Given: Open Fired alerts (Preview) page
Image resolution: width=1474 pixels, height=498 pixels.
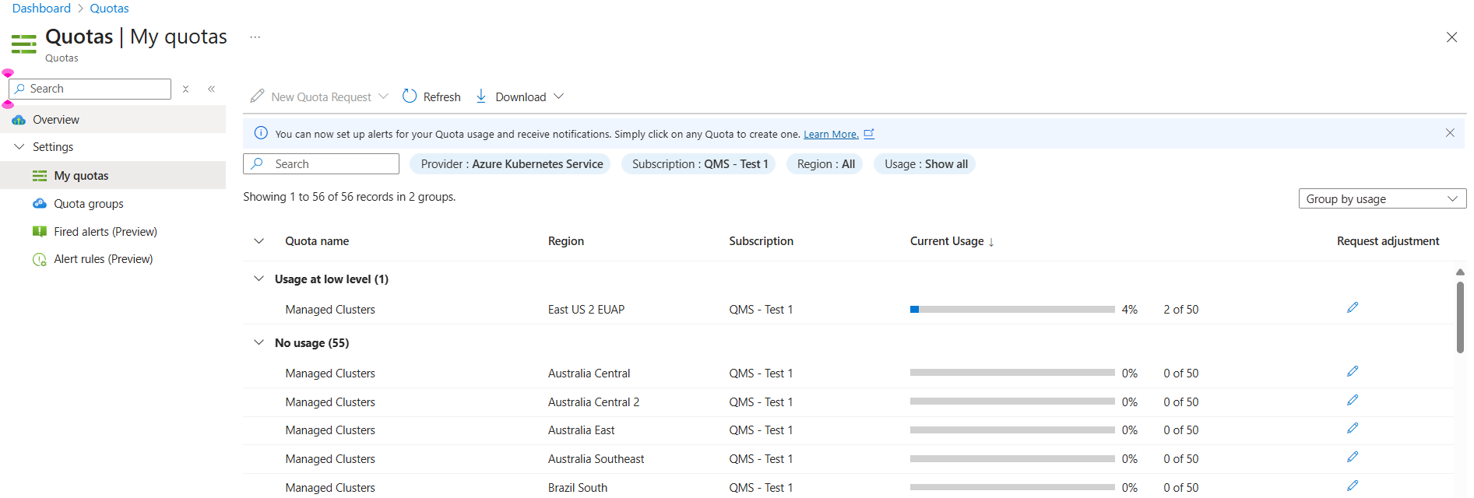Looking at the screenshot, I should pyautogui.click(x=105, y=232).
